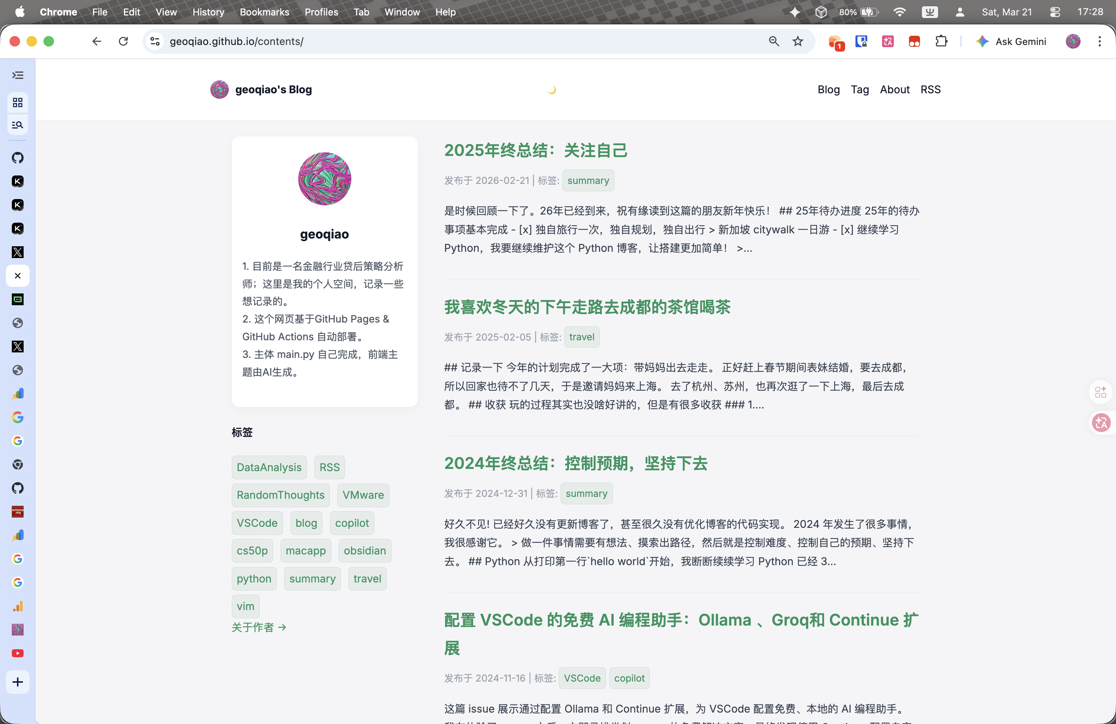Switch to the sidebar tab with the blog avatar favicon

click(18, 630)
